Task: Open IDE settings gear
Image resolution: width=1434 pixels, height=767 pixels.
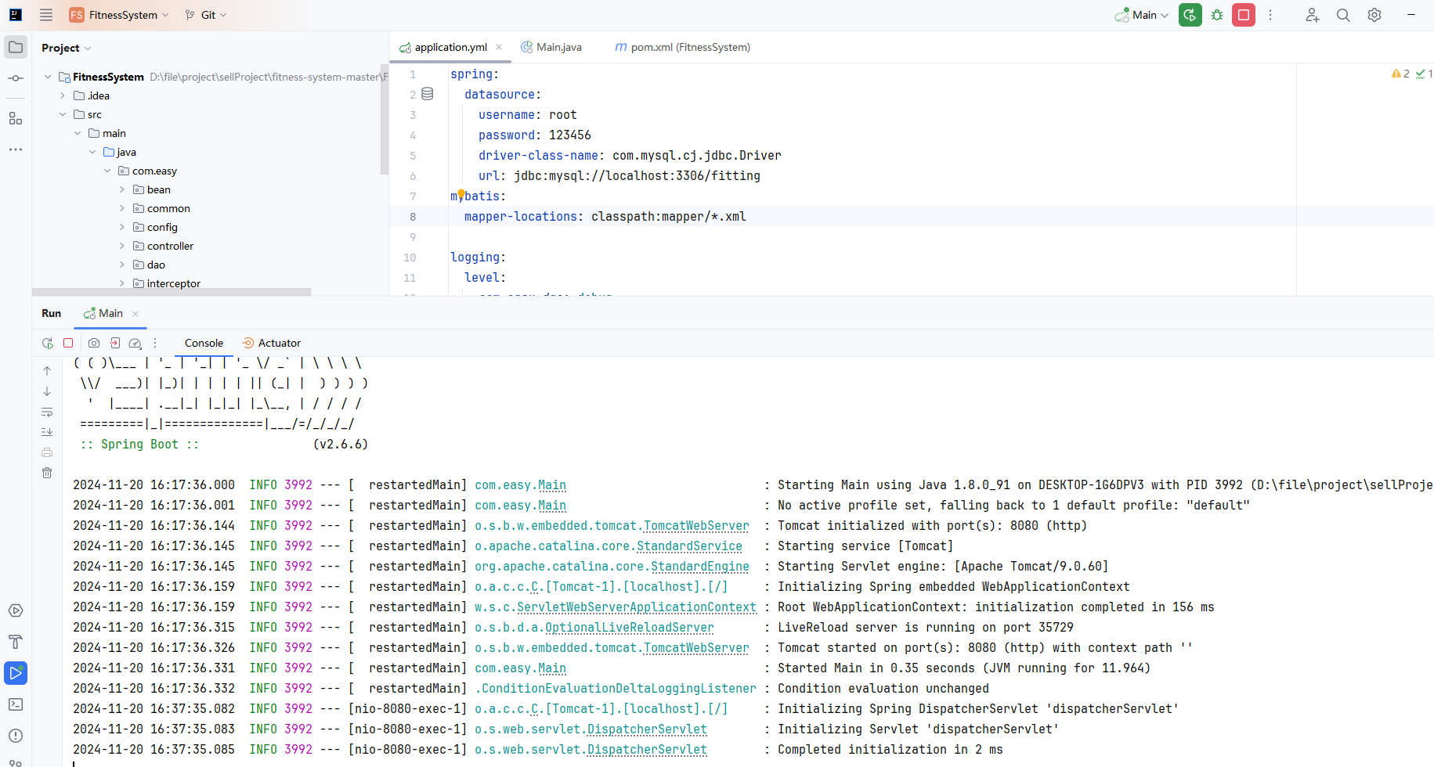Action: (x=1374, y=15)
